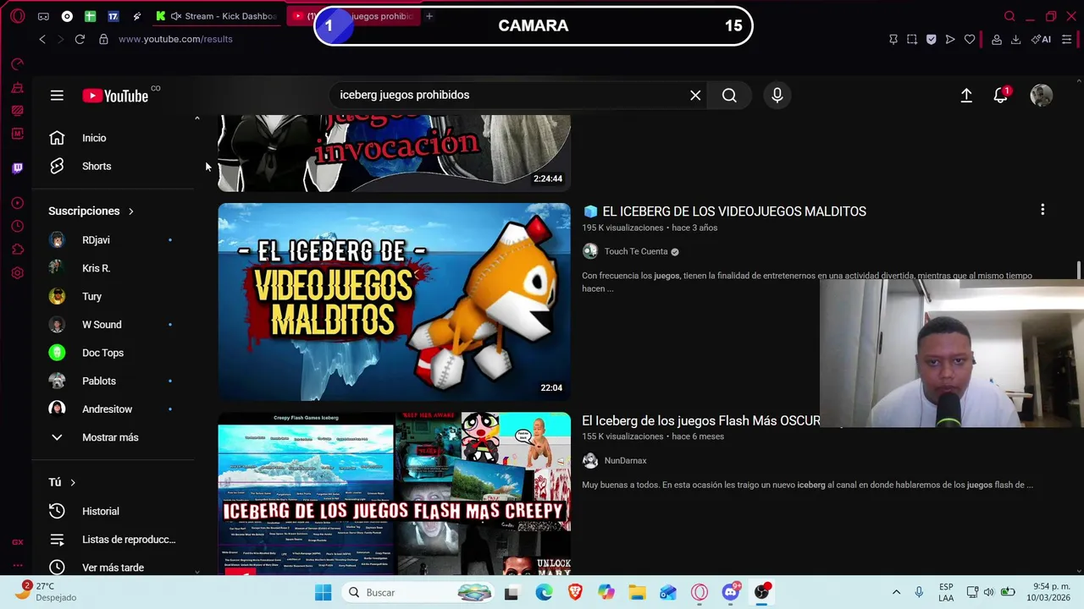Open the Videojuegos Malditos video thumbnail
1084x609 pixels.
[395, 302]
